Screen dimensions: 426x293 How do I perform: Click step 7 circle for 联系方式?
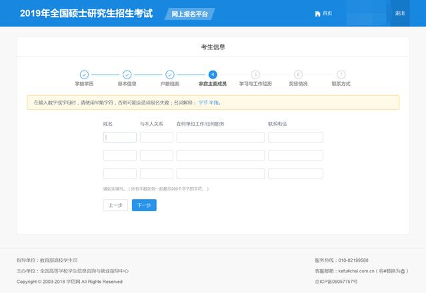[341, 75]
